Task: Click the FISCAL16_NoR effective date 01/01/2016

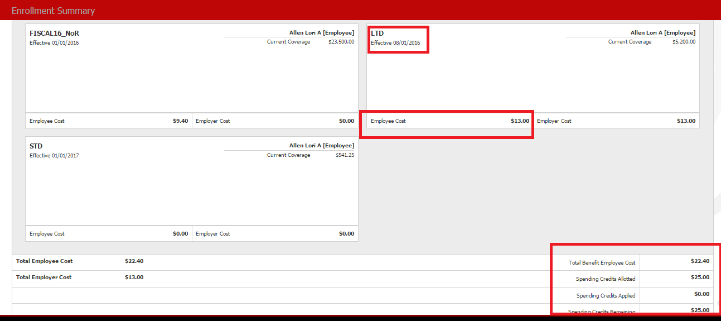Action: click(54, 43)
